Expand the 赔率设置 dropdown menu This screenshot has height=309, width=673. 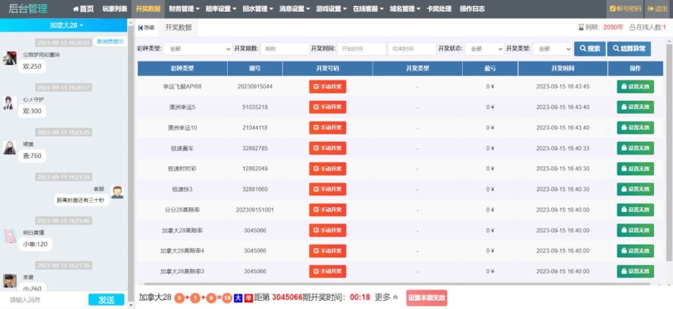click(220, 9)
